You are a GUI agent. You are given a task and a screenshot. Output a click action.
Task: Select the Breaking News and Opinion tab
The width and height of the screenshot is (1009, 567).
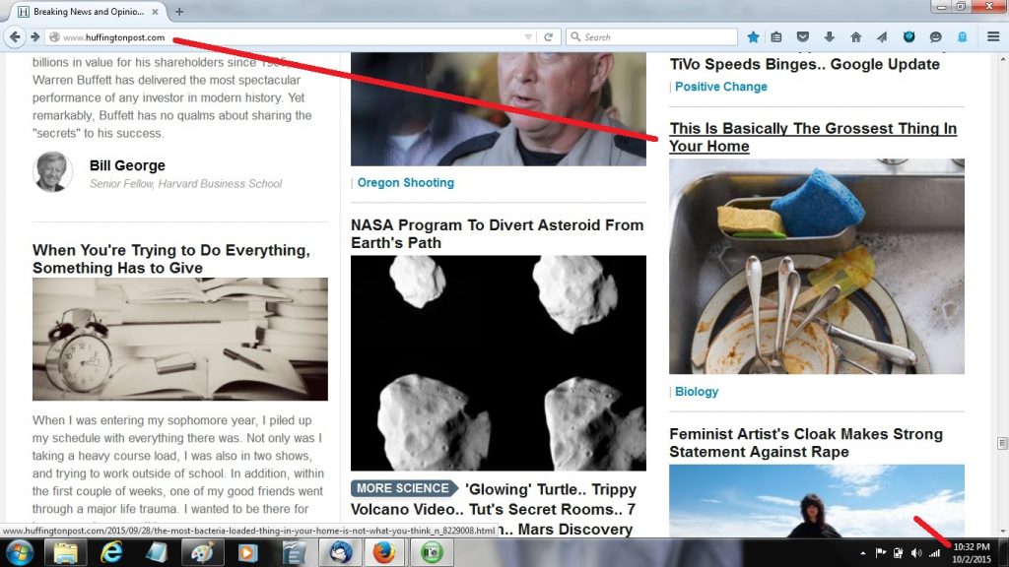90,12
